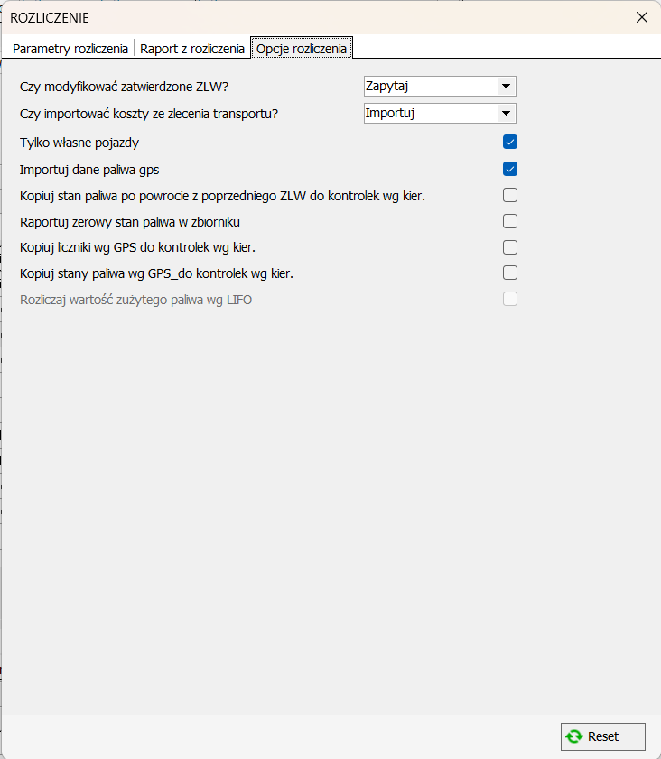Disable the Importuj dane paliwa gps checkbox
This screenshot has height=759, width=661.
pos(510,169)
